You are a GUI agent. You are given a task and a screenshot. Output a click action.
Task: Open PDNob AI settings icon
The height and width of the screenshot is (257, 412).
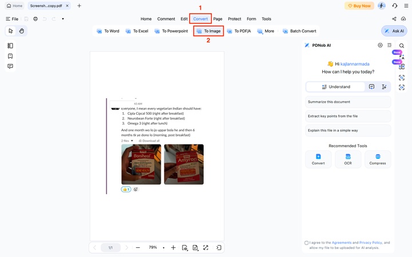click(380, 45)
